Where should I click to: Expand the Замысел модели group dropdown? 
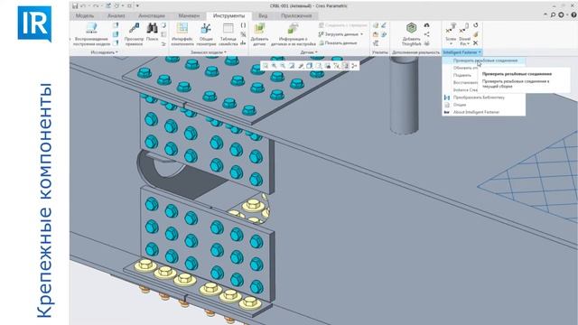pyautogui.click(x=209, y=52)
